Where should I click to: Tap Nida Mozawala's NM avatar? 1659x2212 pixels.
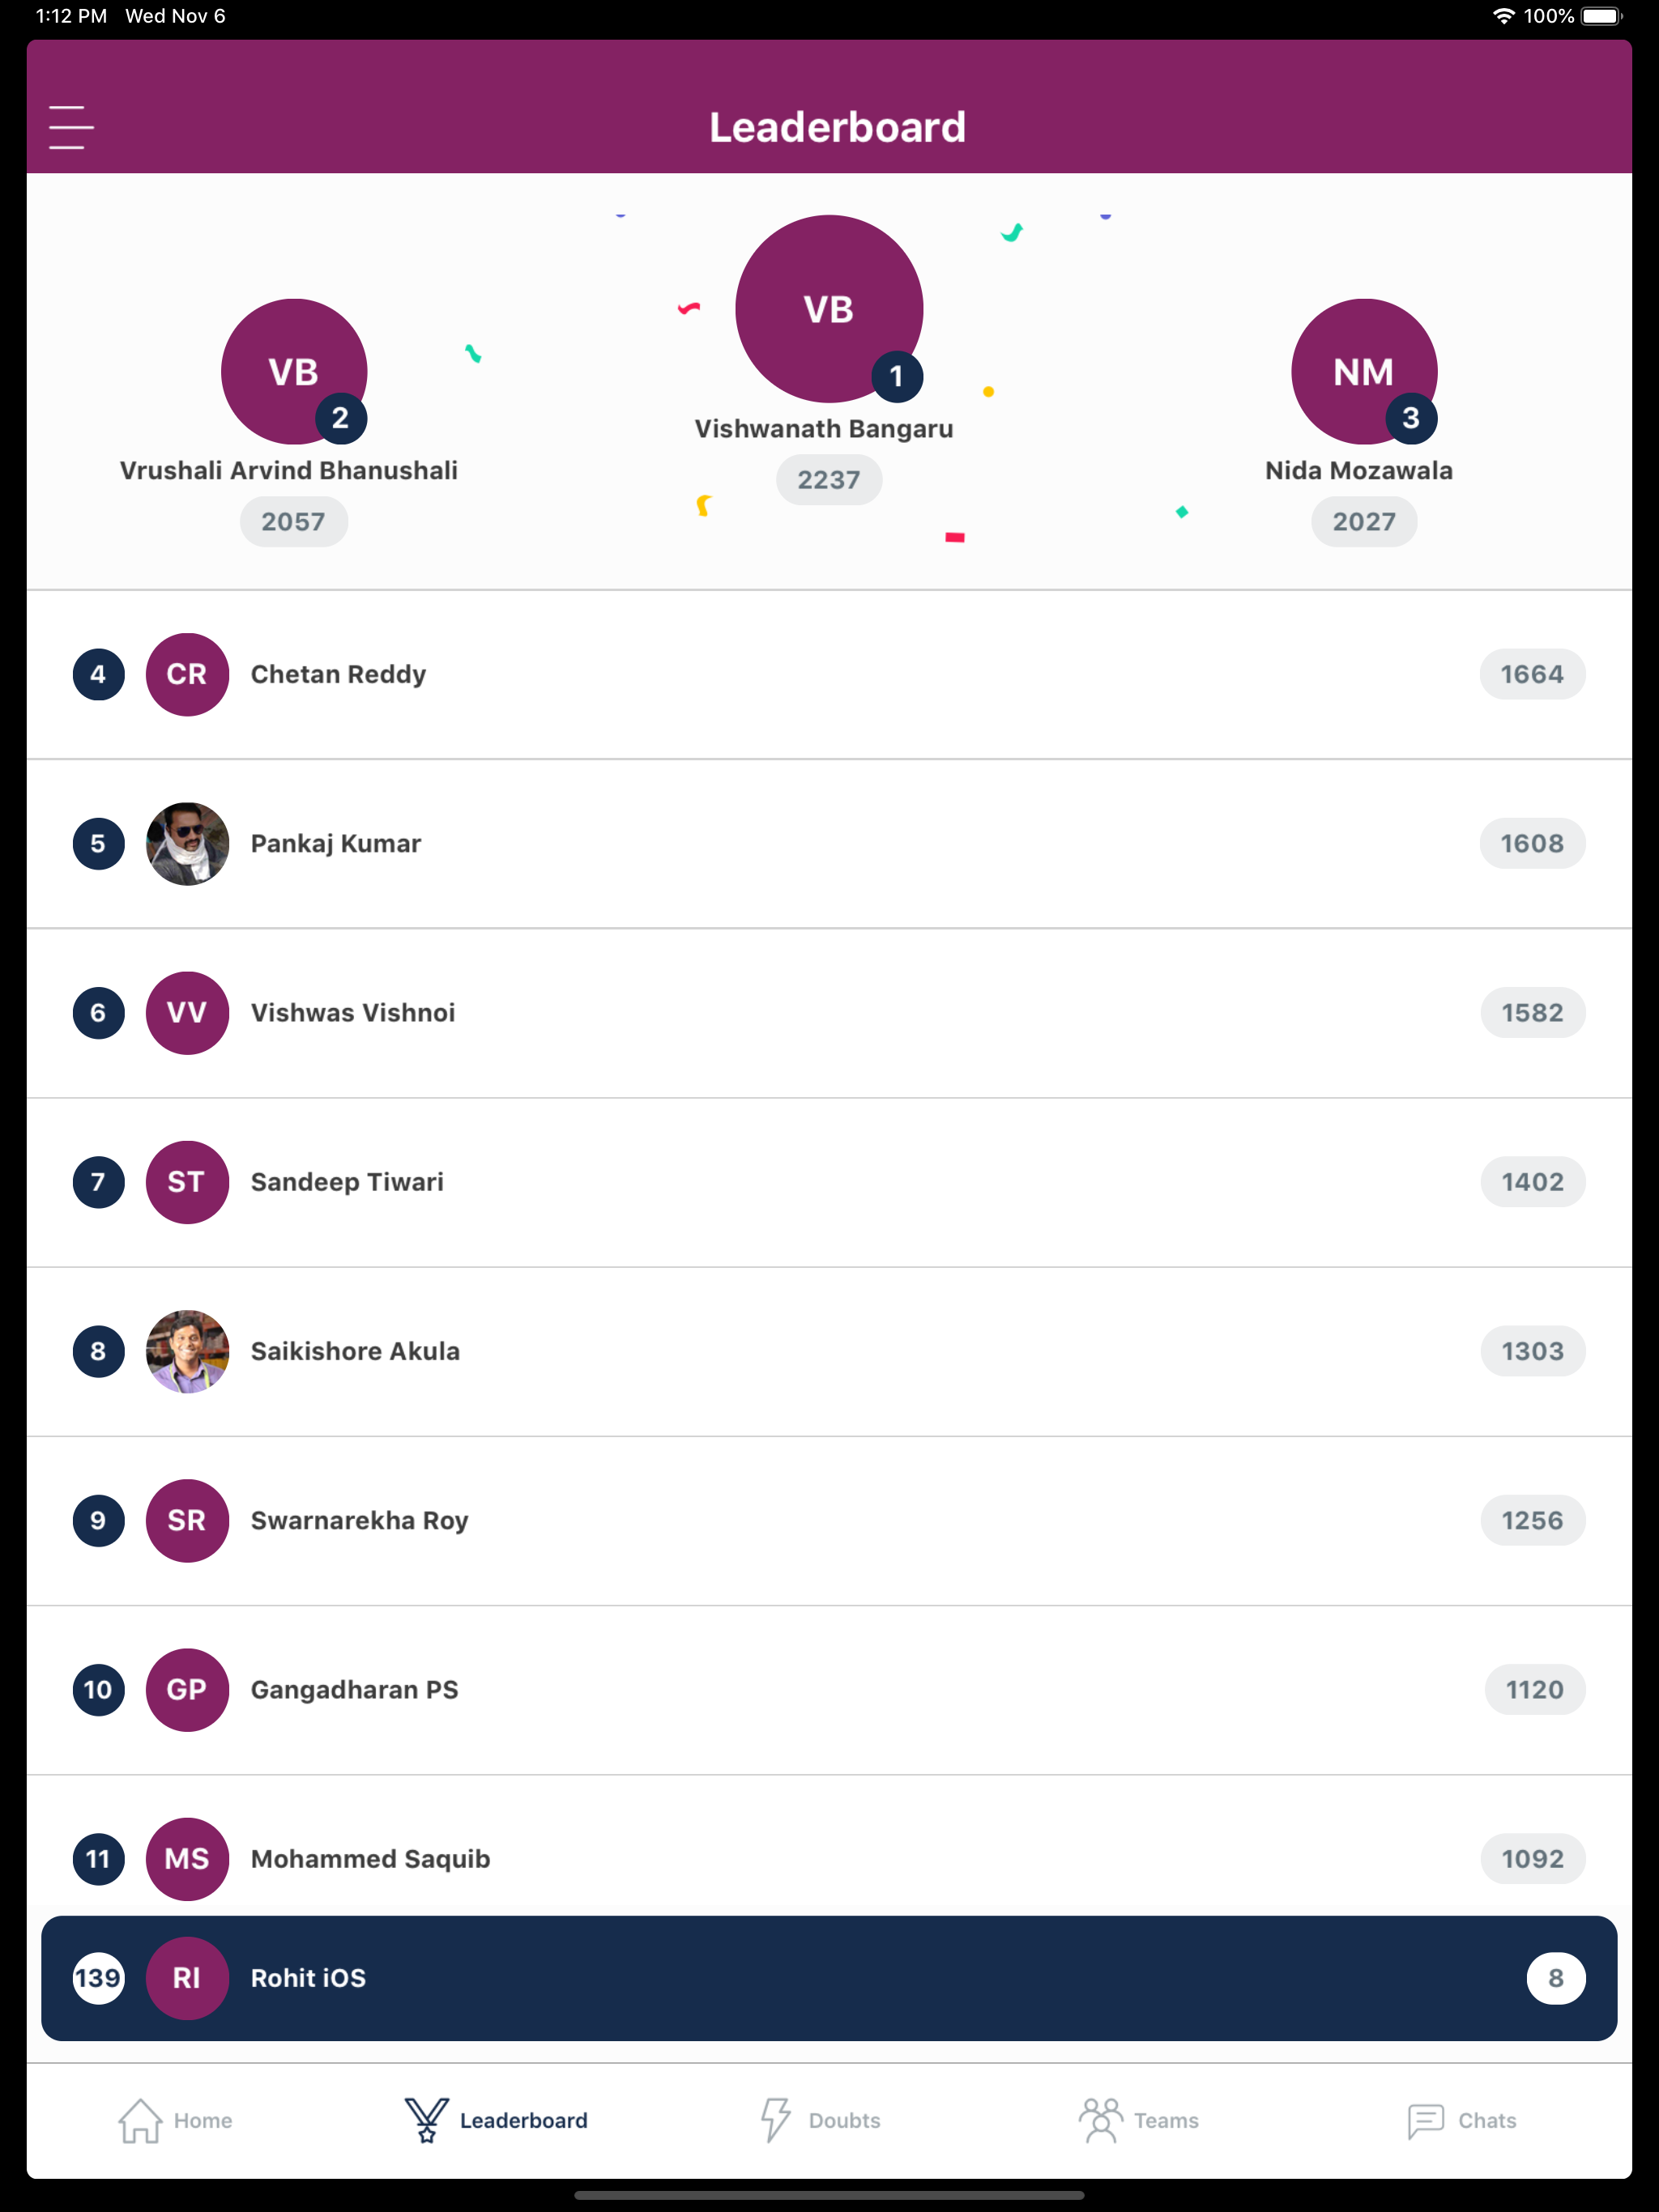click(1364, 372)
